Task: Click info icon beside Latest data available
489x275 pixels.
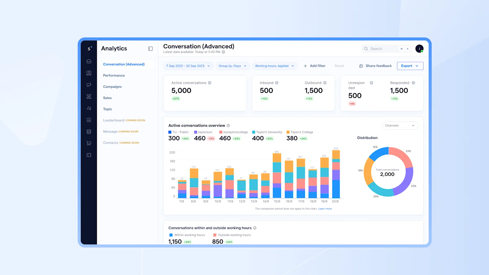Action: tap(223, 52)
